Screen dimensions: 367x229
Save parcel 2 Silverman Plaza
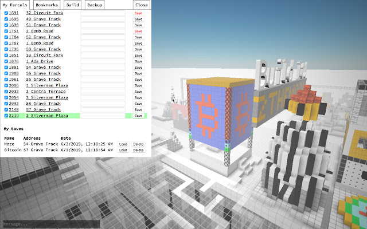pyautogui.click(x=138, y=116)
